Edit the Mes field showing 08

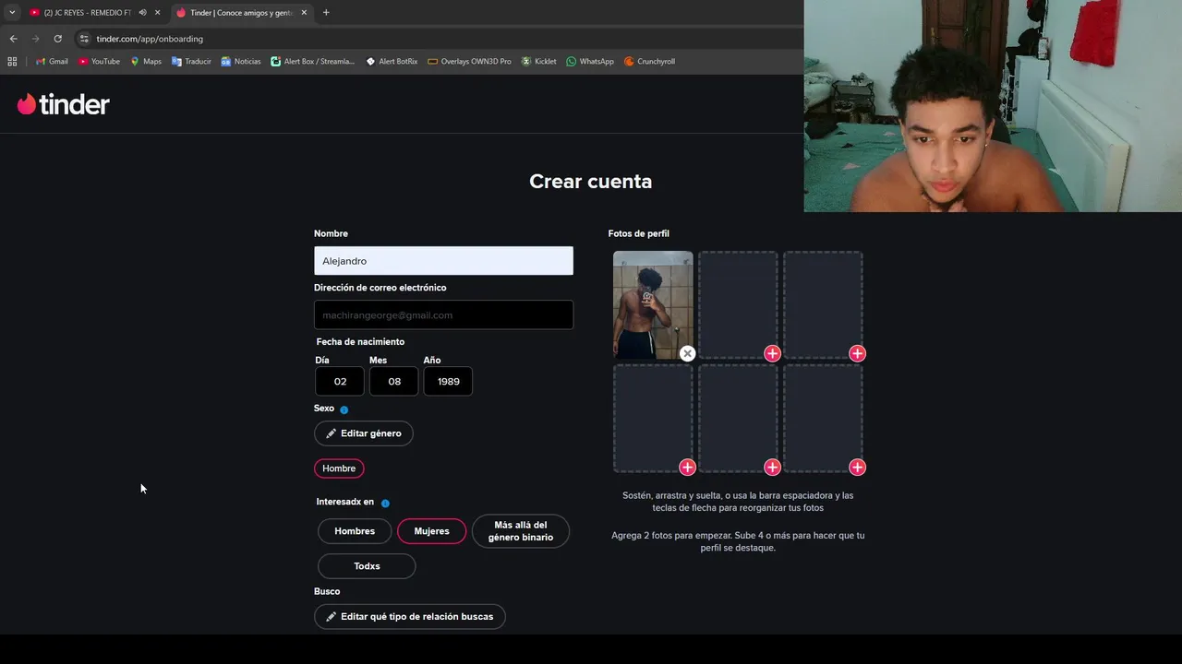(394, 382)
